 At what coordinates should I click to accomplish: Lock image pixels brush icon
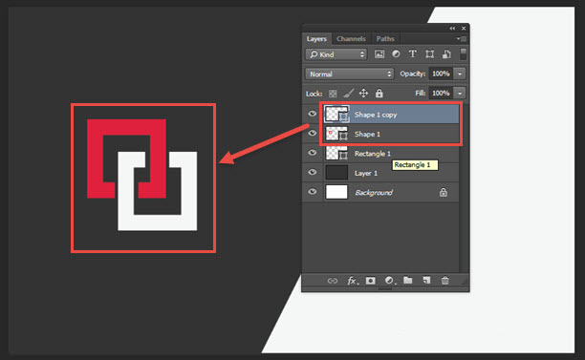point(348,94)
